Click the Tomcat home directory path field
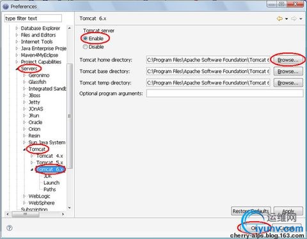 [208, 60]
